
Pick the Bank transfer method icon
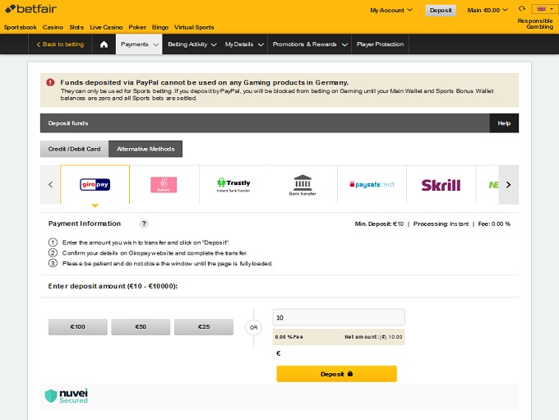point(302,185)
